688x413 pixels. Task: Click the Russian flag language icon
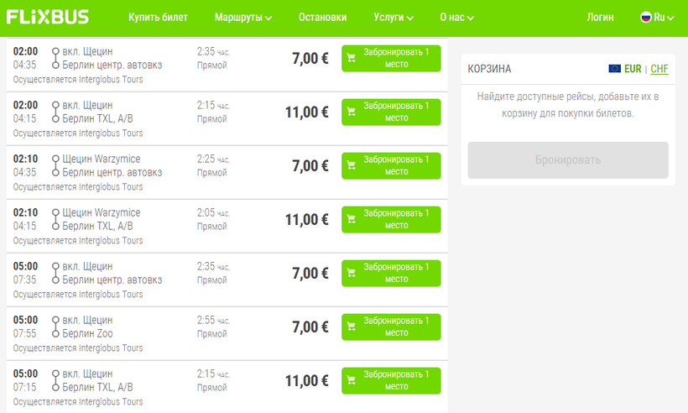click(646, 17)
